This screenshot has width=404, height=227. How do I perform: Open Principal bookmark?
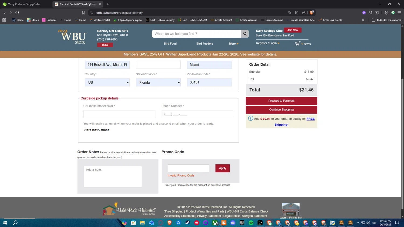[49, 20]
